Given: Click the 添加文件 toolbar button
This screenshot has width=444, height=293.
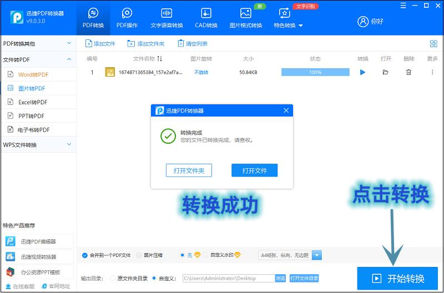Looking at the screenshot, I should pos(100,44).
